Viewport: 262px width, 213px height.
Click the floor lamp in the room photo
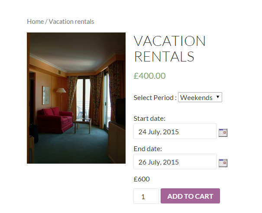[x=61, y=99]
